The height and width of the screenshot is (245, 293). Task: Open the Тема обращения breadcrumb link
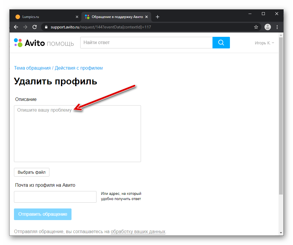(32, 68)
